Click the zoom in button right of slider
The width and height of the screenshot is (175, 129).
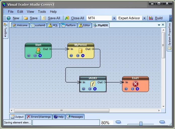(162, 122)
